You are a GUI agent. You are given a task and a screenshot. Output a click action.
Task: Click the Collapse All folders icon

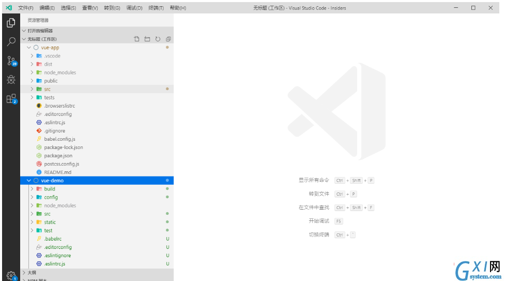pos(168,39)
